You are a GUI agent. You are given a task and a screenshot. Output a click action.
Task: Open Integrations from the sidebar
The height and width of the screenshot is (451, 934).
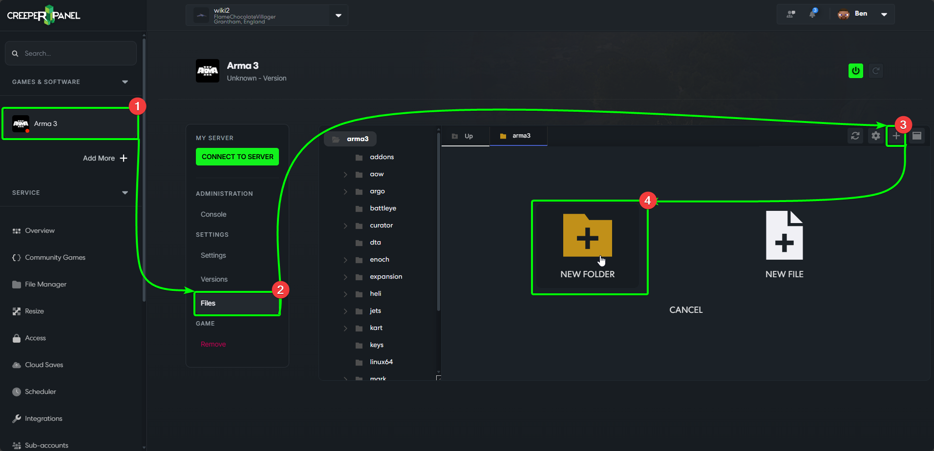pyautogui.click(x=43, y=418)
